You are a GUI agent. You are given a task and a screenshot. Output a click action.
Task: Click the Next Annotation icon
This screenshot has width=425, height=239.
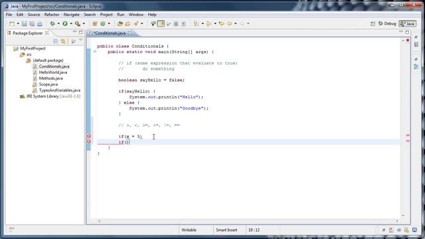(x=196, y=24)
